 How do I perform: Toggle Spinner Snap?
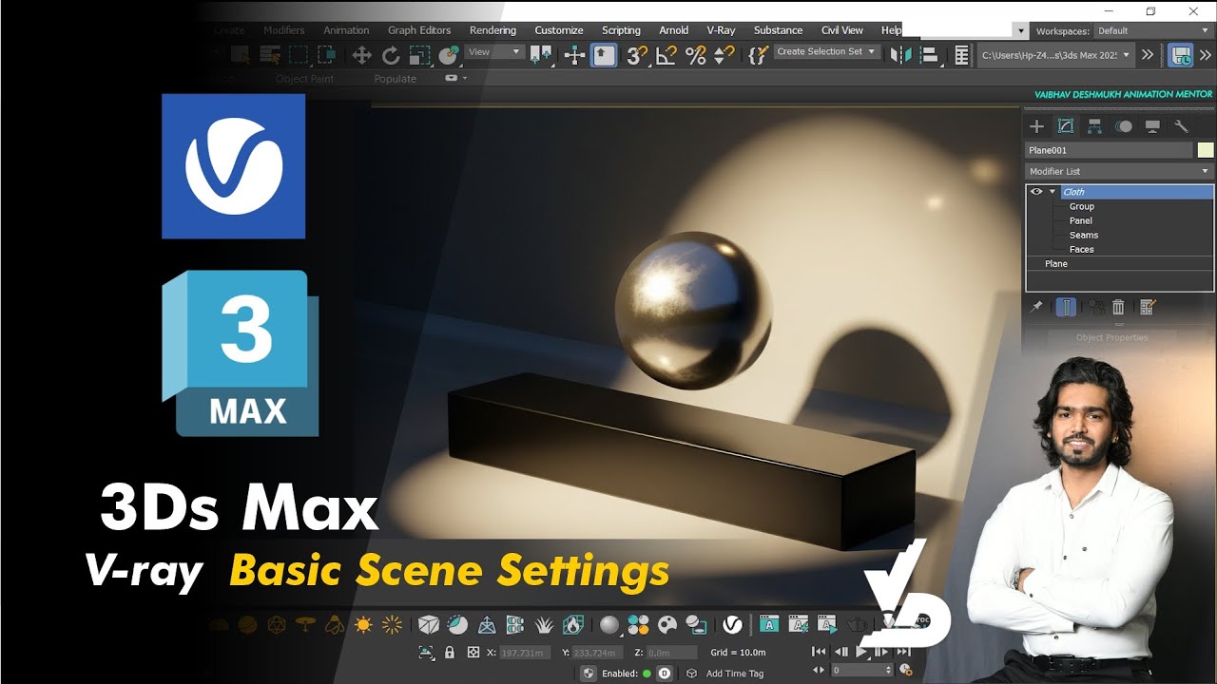click(724, 55)
